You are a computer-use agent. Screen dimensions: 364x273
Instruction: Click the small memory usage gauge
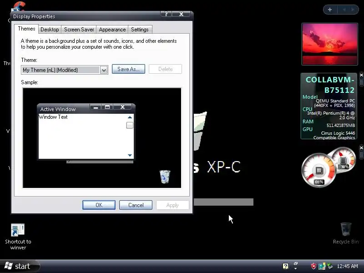[344, 160]
